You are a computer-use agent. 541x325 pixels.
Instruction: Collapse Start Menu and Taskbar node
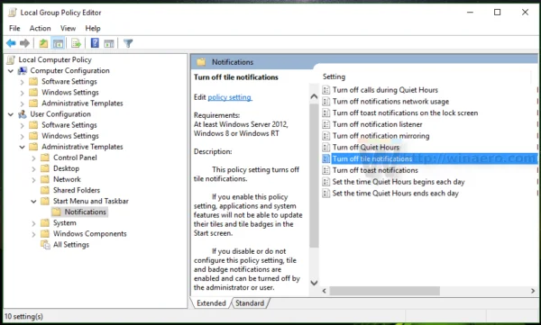(33, 202)
